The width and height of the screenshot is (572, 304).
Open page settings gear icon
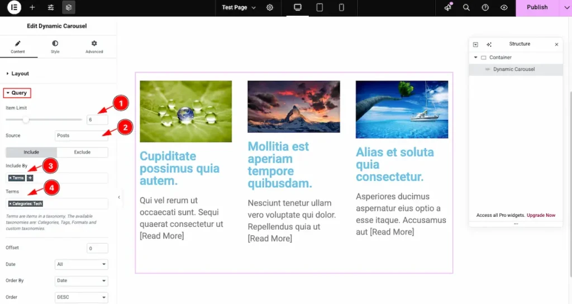(x=270, y=8)
